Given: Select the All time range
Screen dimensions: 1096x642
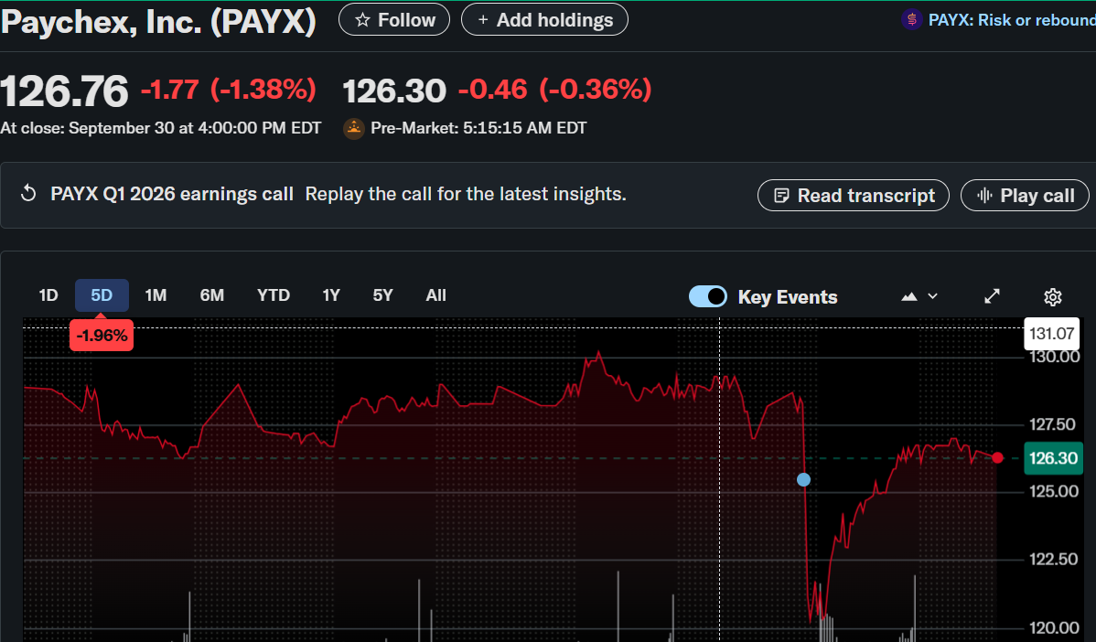Looking at the screenshot, I should coord(436,295).
